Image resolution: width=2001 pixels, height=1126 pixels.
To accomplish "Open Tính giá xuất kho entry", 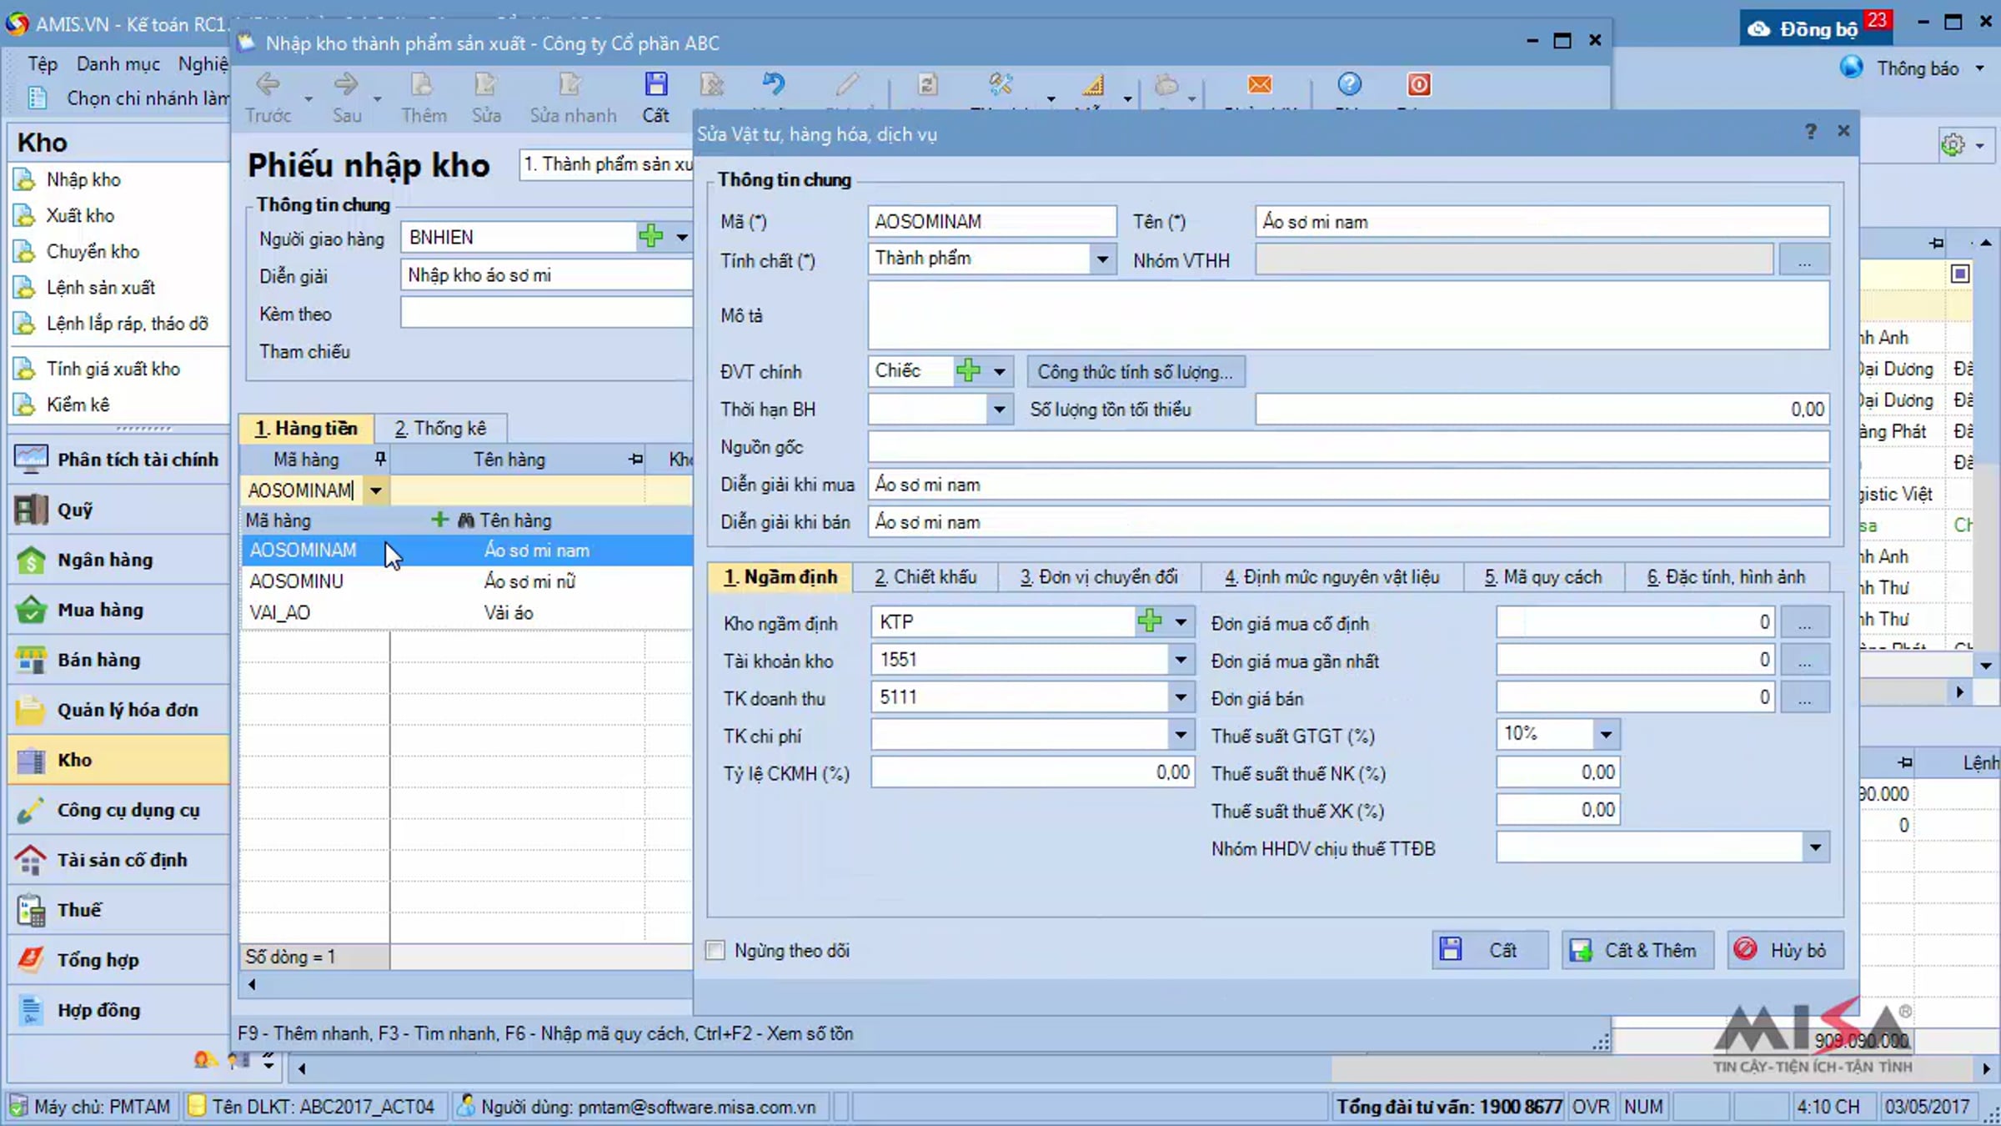I will coord(113,369).
